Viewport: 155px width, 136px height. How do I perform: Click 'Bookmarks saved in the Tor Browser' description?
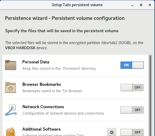52,91
